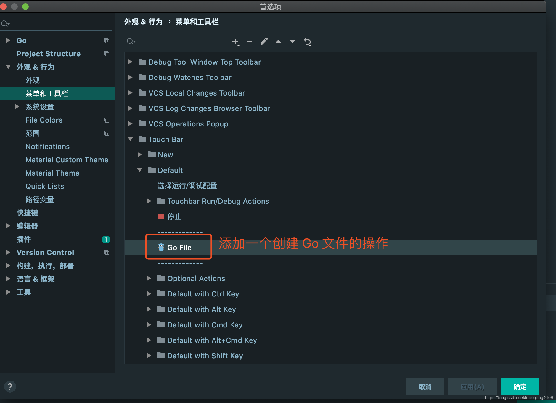Click the help question mark icon
Screen dimensions: 556x403
click(x=10, y=386)
